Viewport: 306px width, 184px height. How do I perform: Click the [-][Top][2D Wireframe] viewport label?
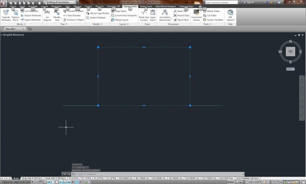pyautogui.click(x=13, y=35)
